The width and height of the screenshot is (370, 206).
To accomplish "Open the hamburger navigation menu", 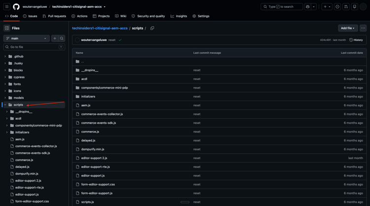I will click(x=7, y=6).
